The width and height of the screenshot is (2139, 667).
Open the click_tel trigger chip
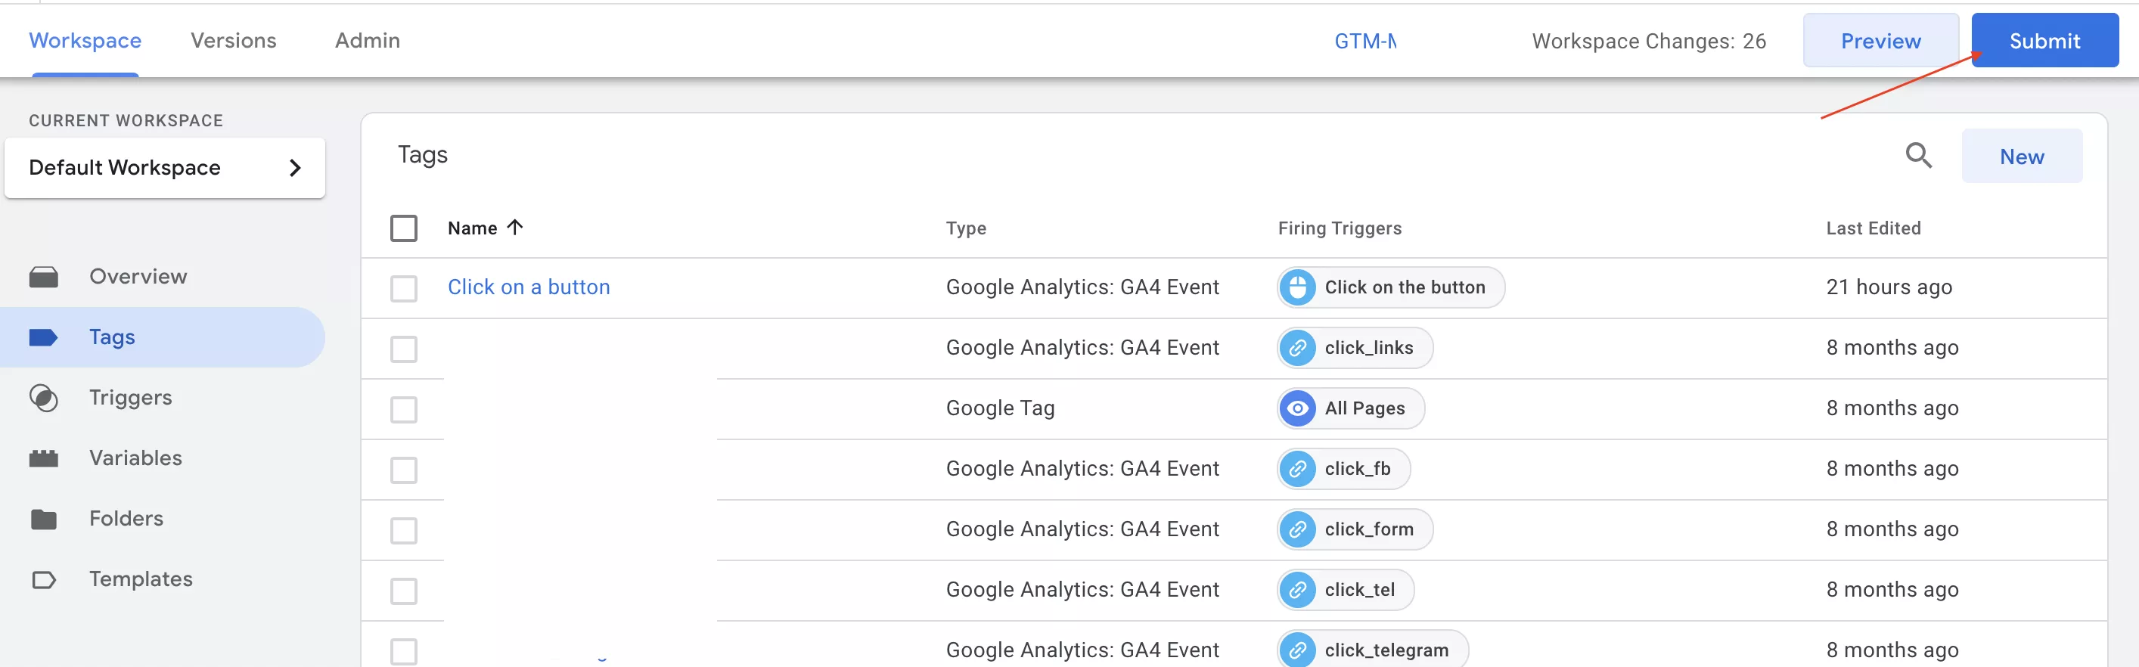1346,591
